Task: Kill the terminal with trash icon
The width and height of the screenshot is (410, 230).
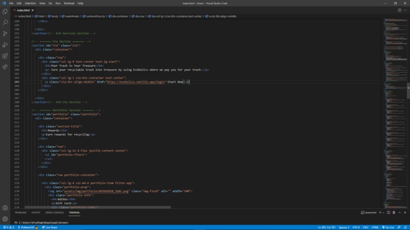Action: click(394, 213)
